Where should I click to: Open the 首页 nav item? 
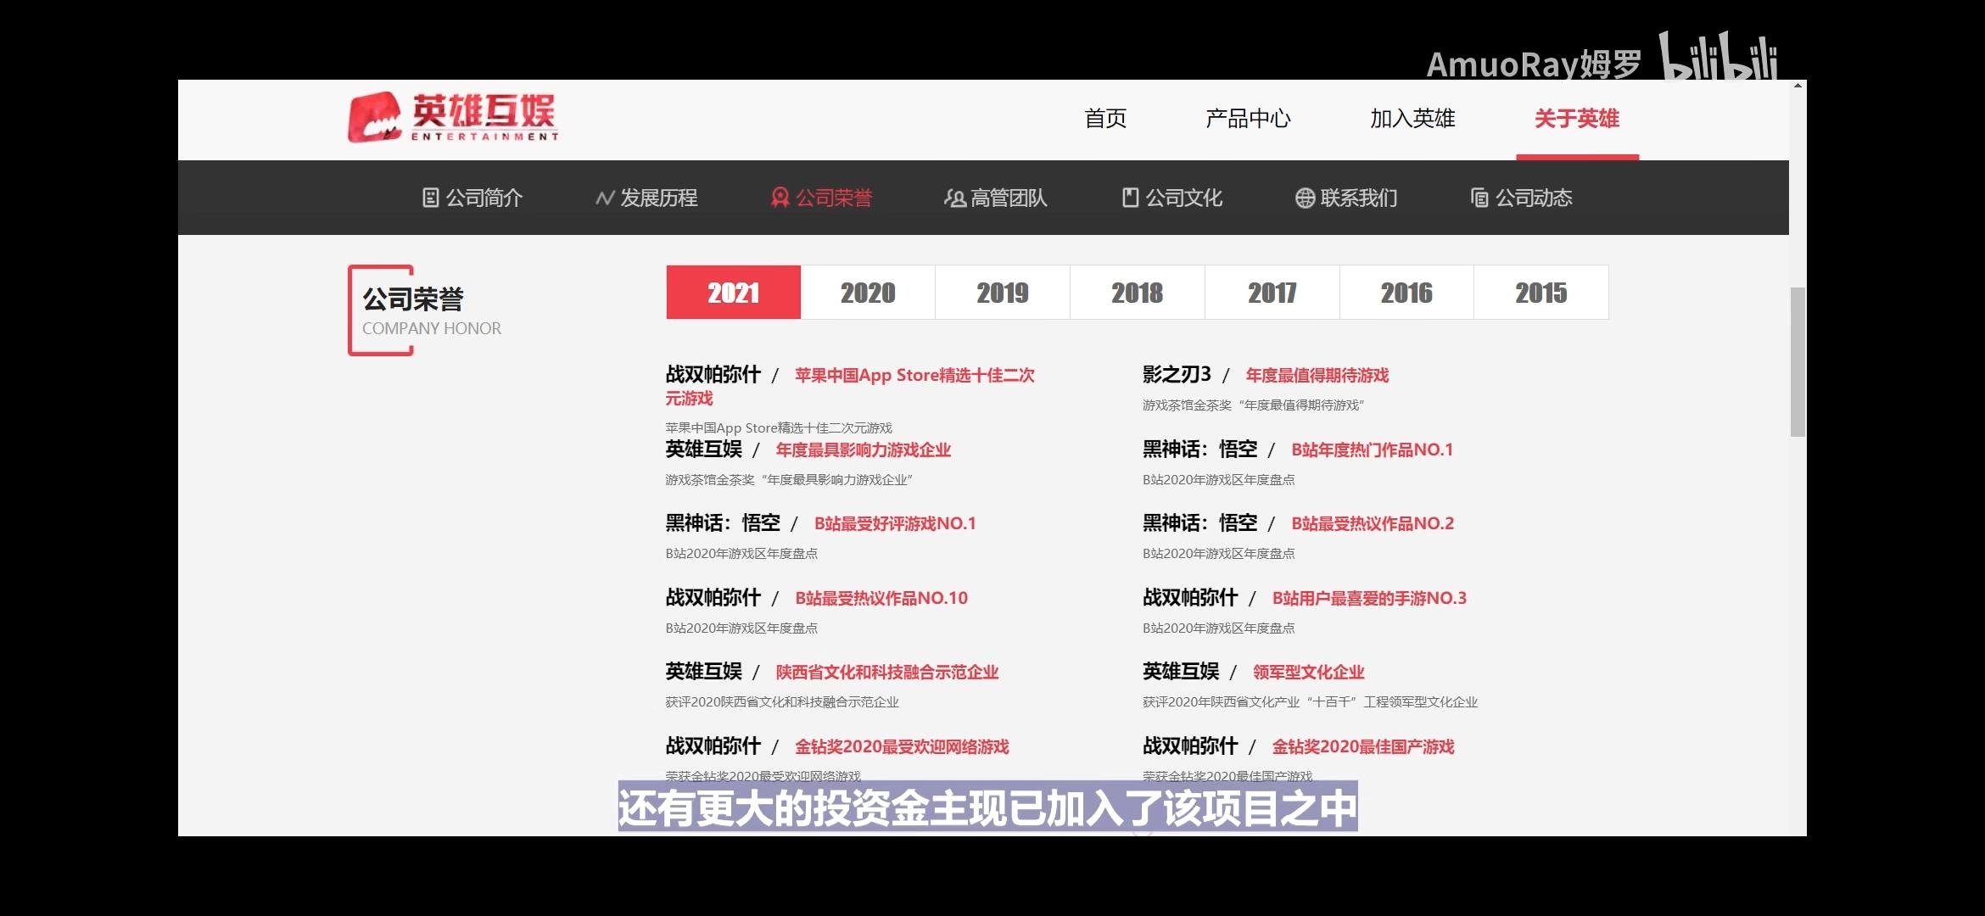tap(1105, 119)
